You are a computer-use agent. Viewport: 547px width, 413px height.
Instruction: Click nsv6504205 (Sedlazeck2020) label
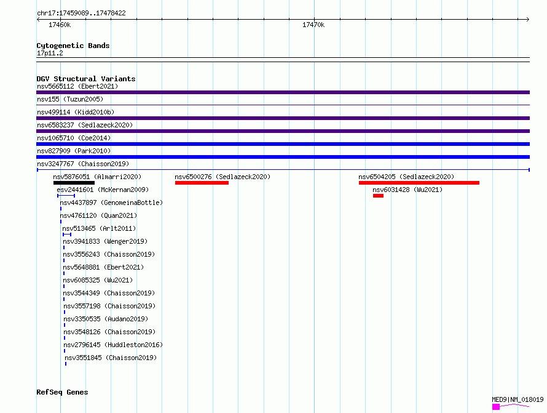[406, 177]
